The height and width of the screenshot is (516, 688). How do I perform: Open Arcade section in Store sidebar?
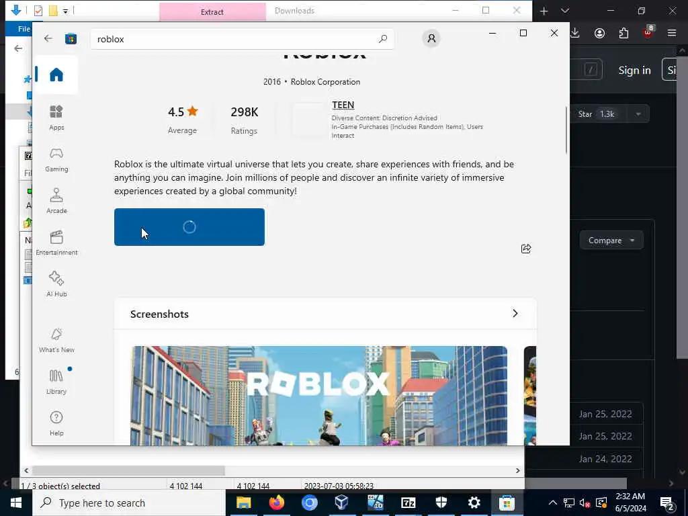click(x=56, y=201)
